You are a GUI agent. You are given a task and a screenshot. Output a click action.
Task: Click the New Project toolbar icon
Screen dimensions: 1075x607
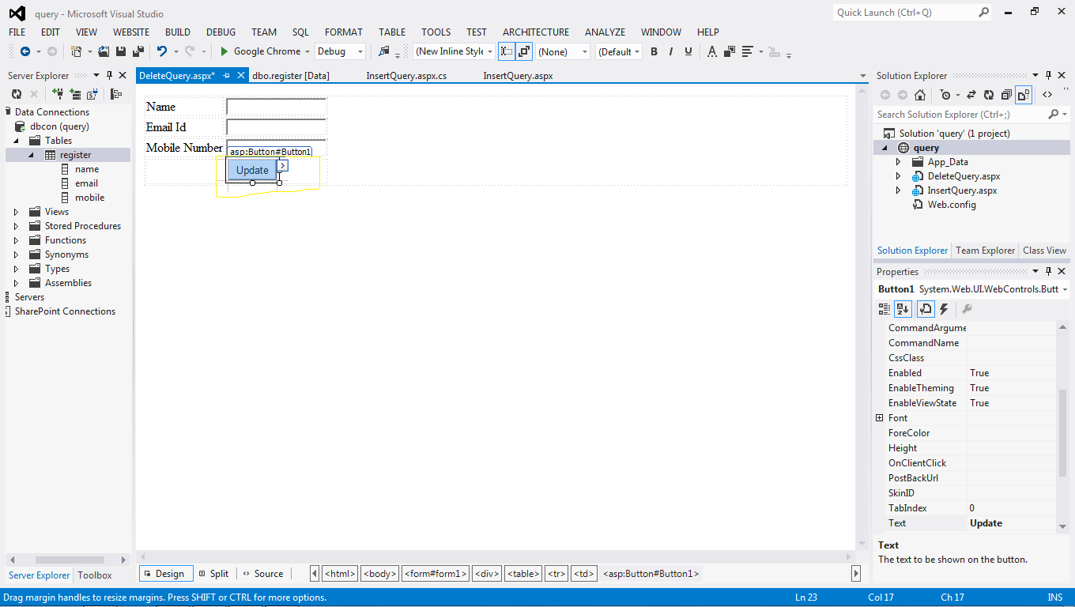pos(77,51)
